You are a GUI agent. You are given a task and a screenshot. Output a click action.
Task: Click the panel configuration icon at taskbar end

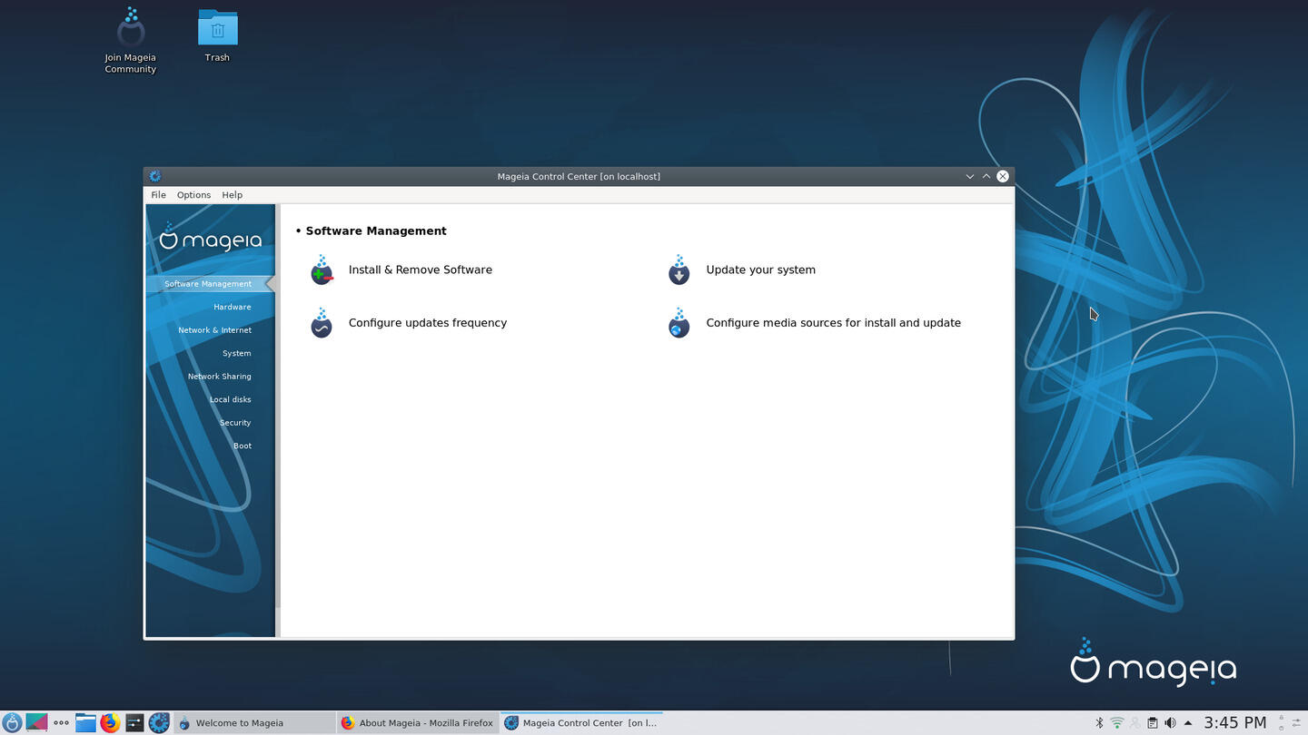click(1296, 723)
